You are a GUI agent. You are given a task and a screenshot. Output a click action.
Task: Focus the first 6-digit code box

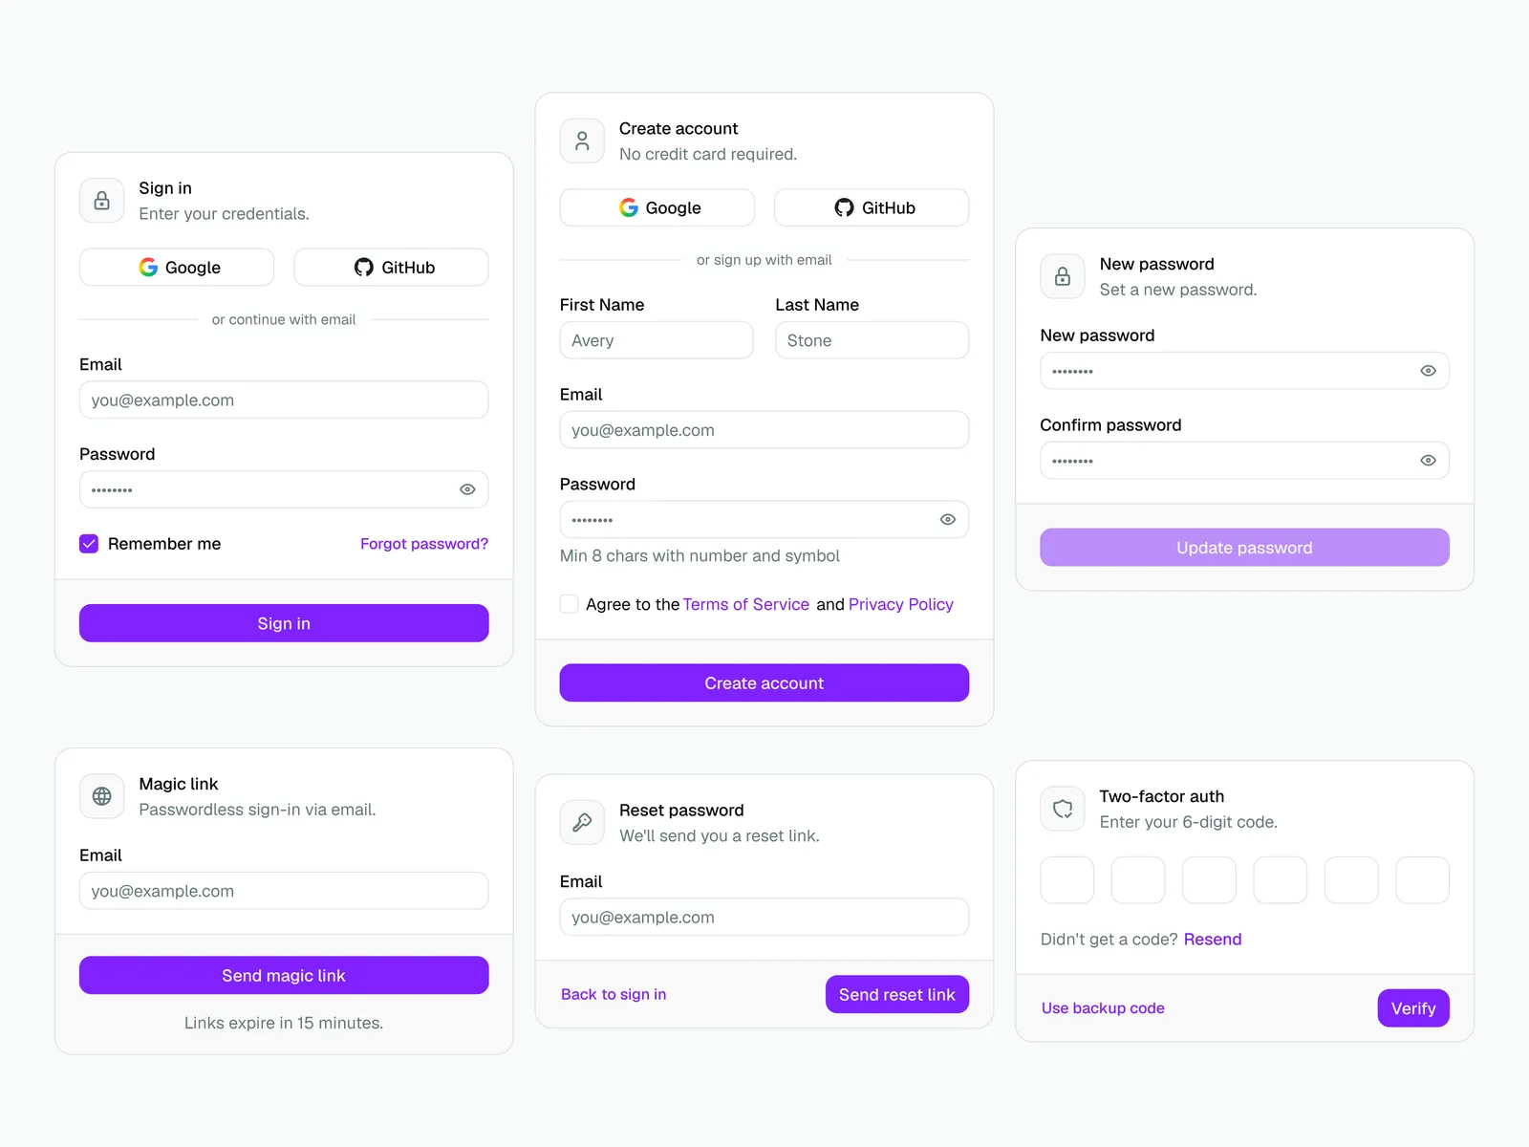[x=1066, y=880]
